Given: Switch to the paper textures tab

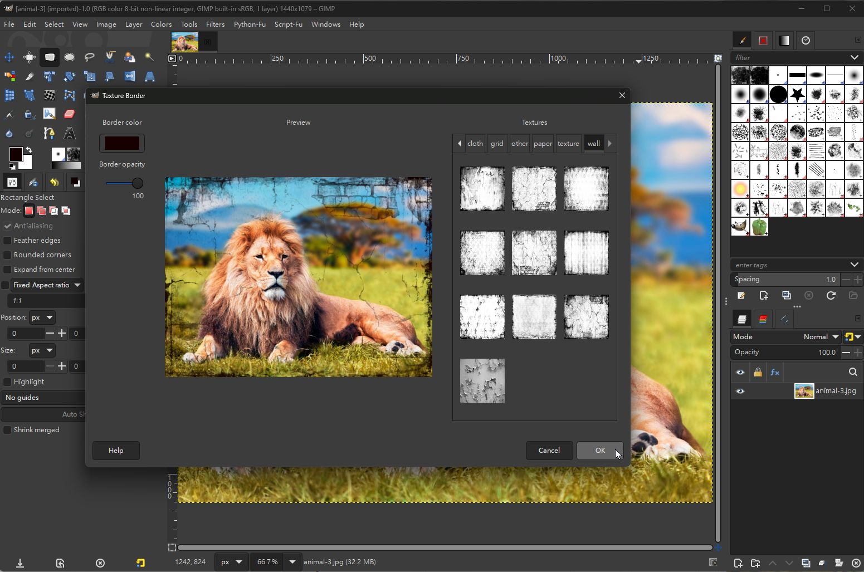Looking at the screenshot, I should click(543, 144).
